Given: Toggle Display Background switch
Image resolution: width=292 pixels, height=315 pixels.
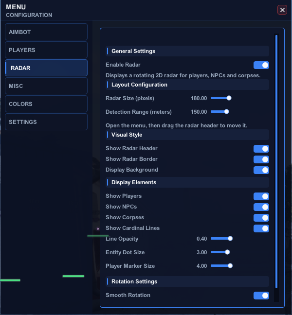Looking at the screenshot, I should coord(261,170).
